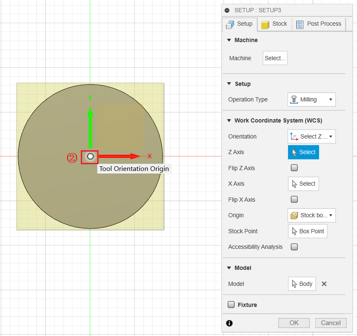
Task: Click the collapse icon in SETUP3 title bar
Action: (x=227, y=10)
